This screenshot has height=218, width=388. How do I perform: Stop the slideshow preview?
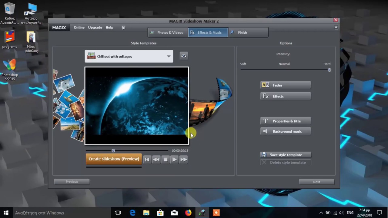(x=165, y=160)
